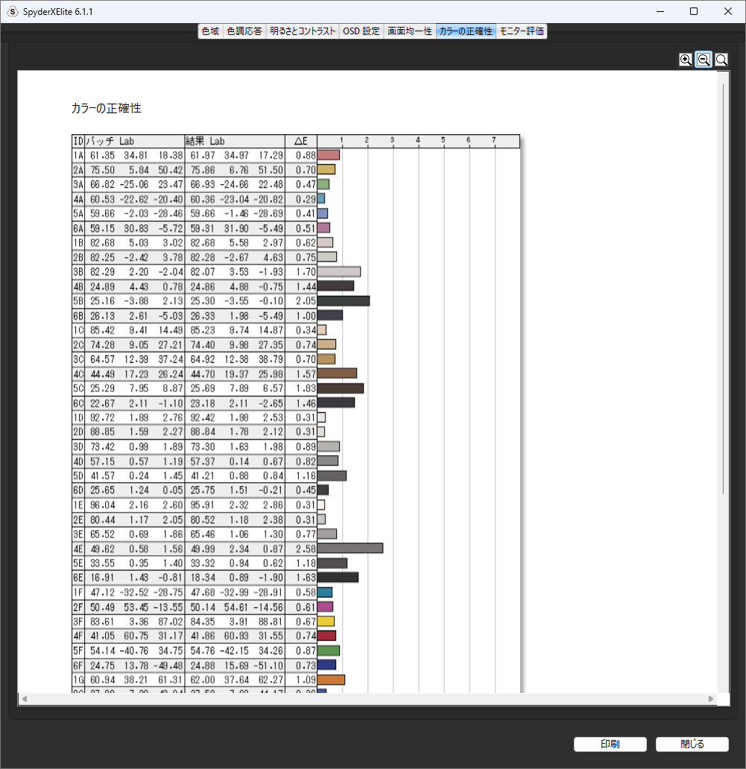This screenshot has width=746, height=769.
Task: Switch to the 色域 tab
Action: coord(210,31)
